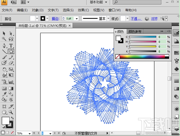Viewport: 180px width, 136px height.
Task: Select the Blend tool
Action: tap(11, 94)
